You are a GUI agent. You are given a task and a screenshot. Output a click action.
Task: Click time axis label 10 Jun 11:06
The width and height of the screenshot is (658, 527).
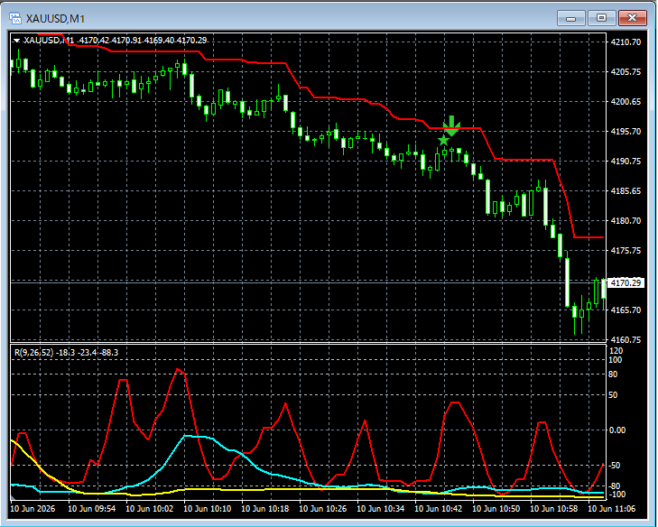click(611, 509)
